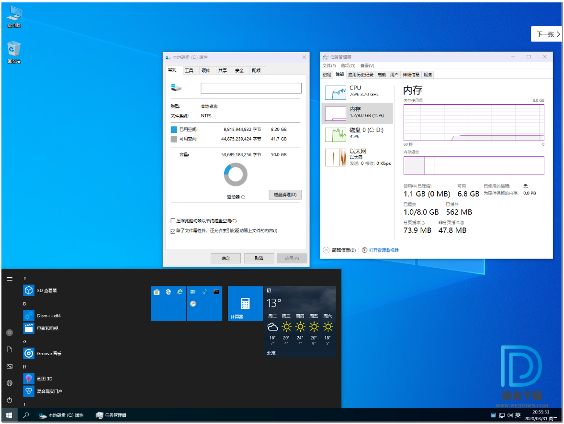
Task: Click the volume icon in system tray
Action: click(x=510, y=415)
